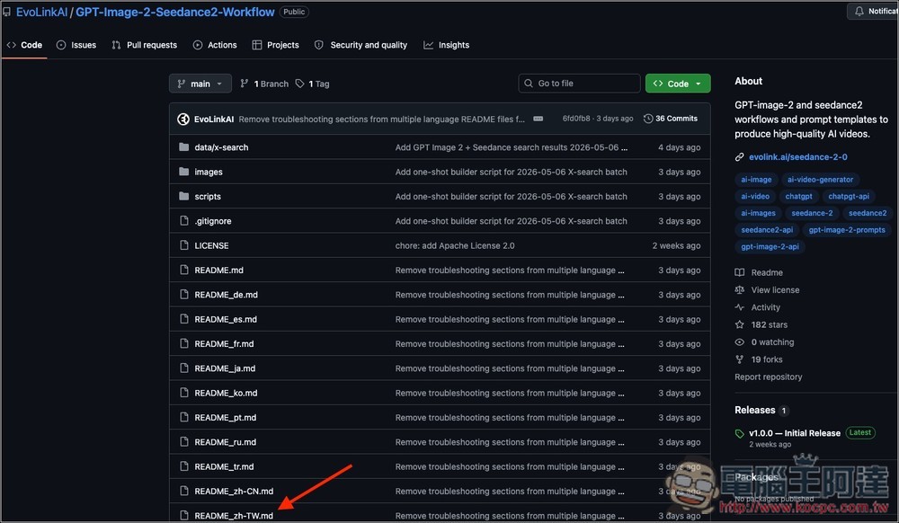Select the gpt-image-2-api topic tag
This screenshot has height=523, width=899.
pos(770,247)
